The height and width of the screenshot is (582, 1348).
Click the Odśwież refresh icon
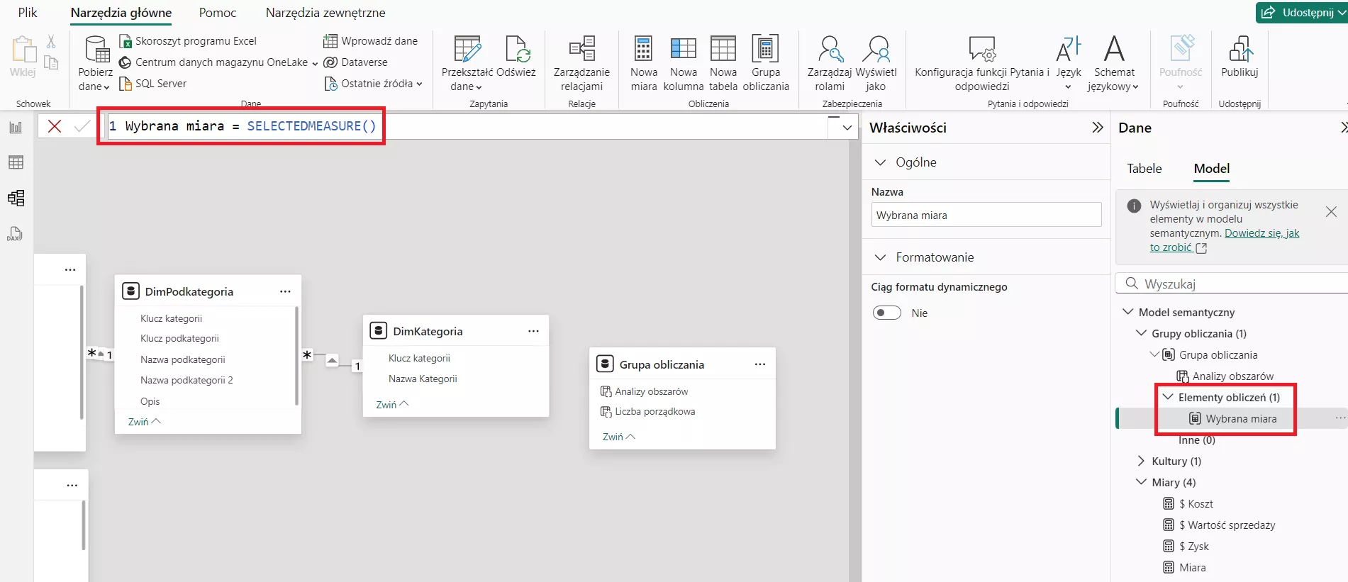[517, 50]
